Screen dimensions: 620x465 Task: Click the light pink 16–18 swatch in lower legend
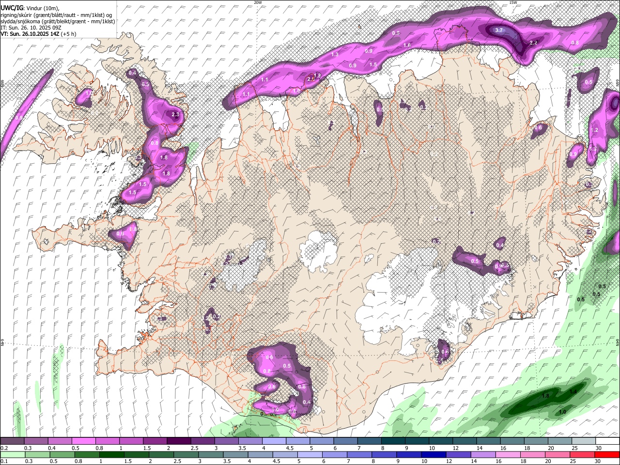click(508, 454)
